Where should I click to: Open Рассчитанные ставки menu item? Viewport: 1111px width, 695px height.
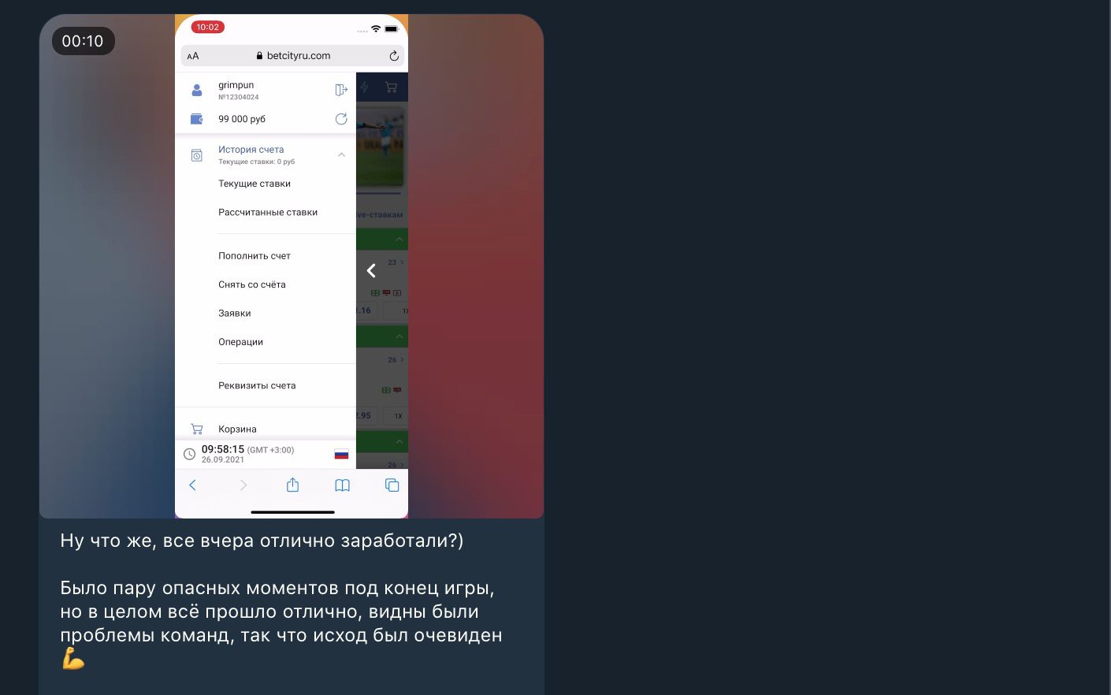[x=268, y=212]
